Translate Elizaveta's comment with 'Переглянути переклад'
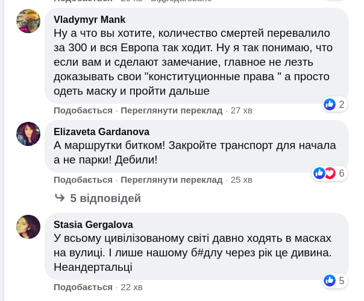364x301 pixels. point(172,180)
